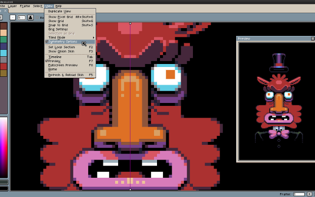Pick the green palette swatch
Viewport: 315px width, 197px height.
tap(3, 39)
